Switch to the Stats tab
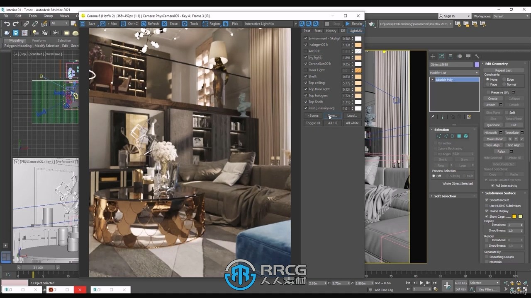The image size is (531, 298). tap(318, 31)
